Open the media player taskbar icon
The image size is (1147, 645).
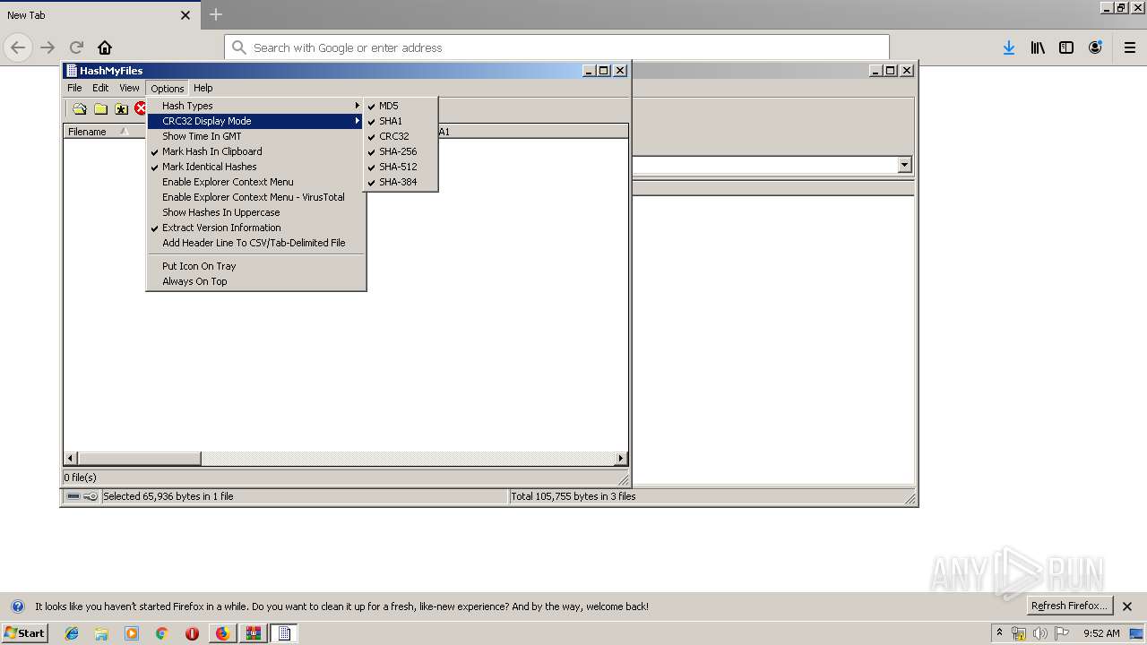pyautogui.click(x=132, y=633)
